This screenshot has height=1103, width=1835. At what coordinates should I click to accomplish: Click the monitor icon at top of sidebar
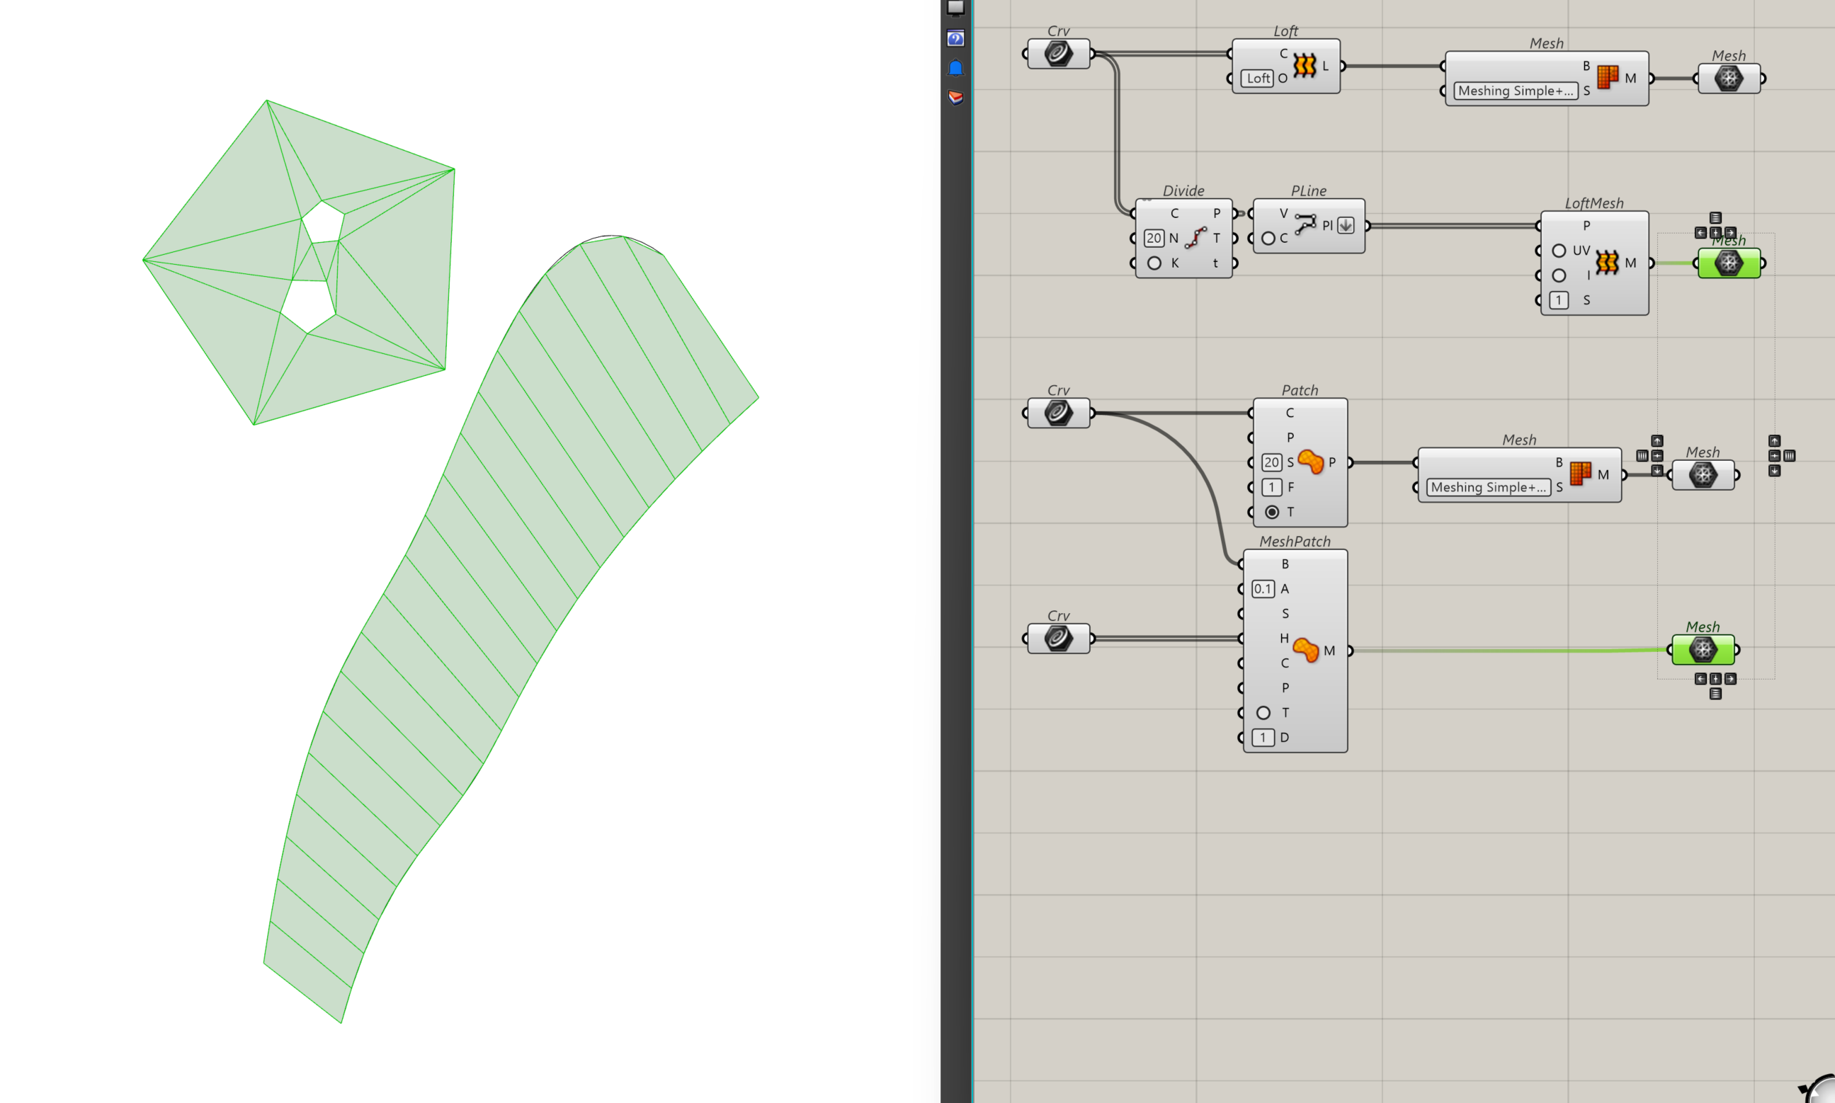pyautogui.click(x=955, y=9)
